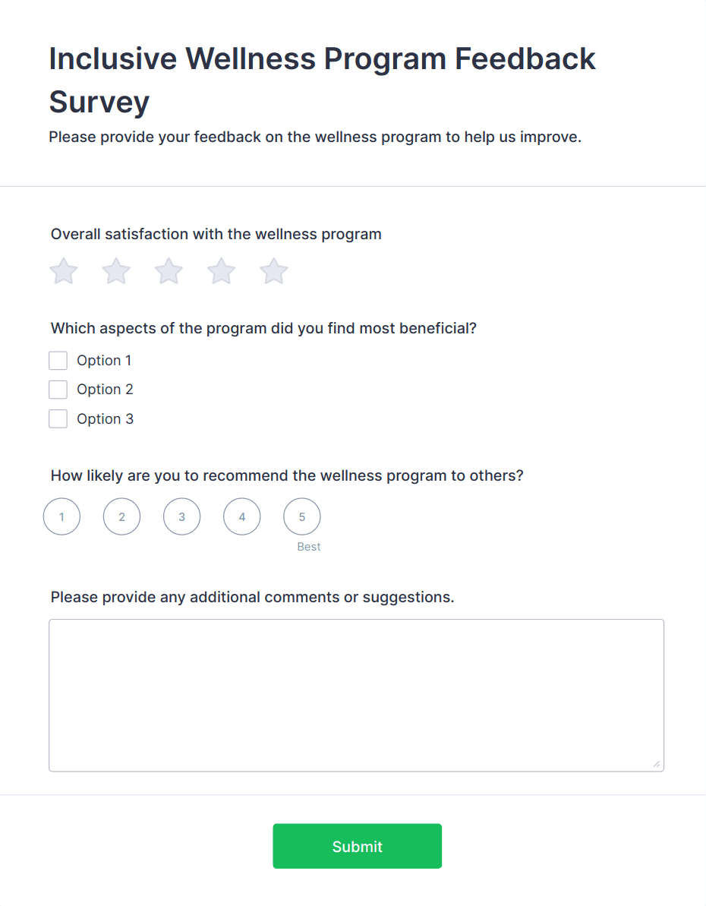The width and height of the screenshot is (706, 906).
Task: Select recommendation score 4
Action: pos(242,517)
